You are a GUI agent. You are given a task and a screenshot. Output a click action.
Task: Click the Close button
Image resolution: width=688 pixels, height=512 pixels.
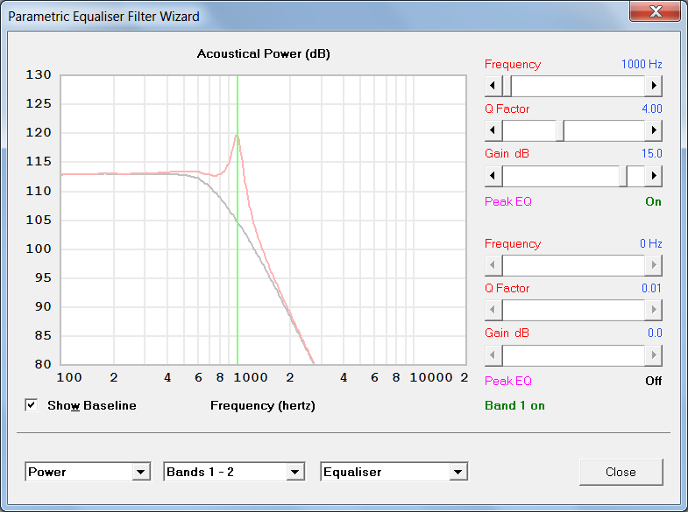click(x=621, y=472)
